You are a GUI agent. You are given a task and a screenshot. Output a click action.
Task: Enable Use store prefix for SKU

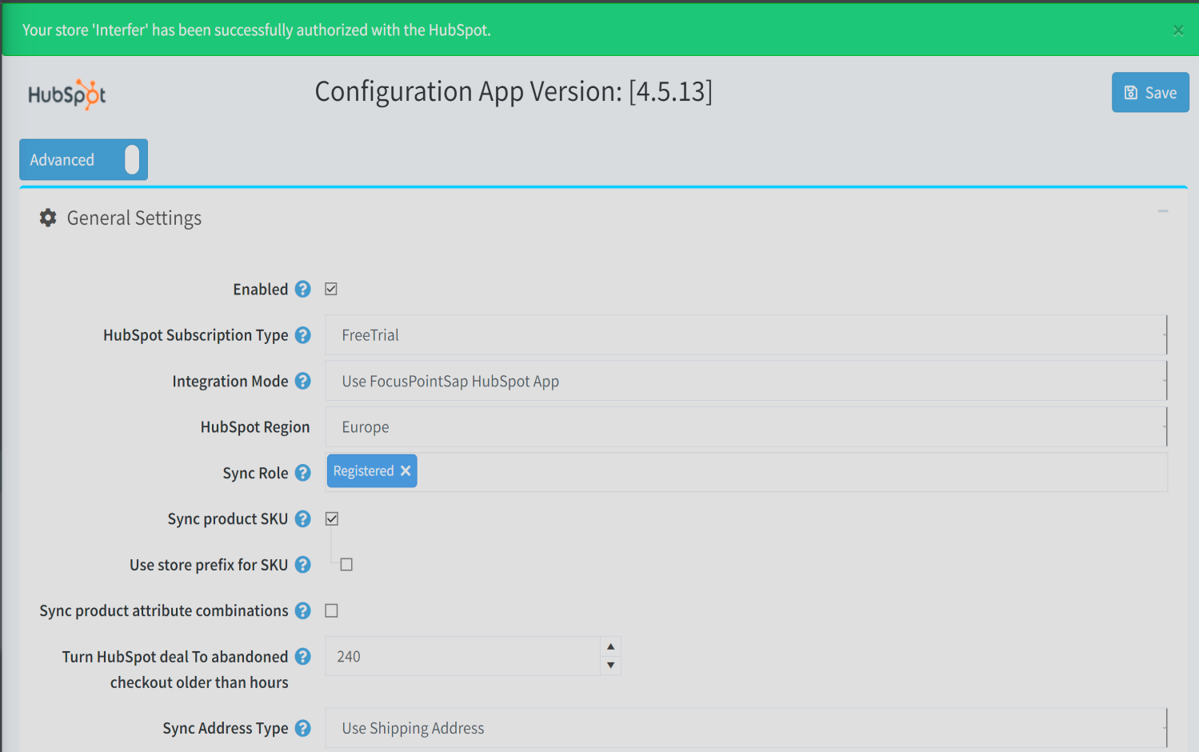(346, 565)
